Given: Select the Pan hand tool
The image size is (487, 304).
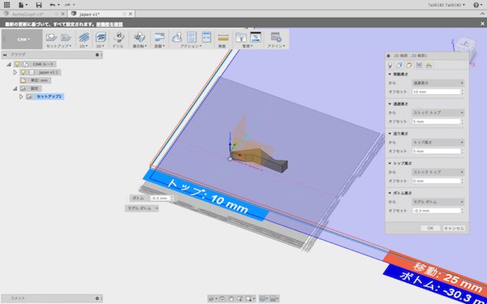Looking at the screenshot, I should coord(231,298).
